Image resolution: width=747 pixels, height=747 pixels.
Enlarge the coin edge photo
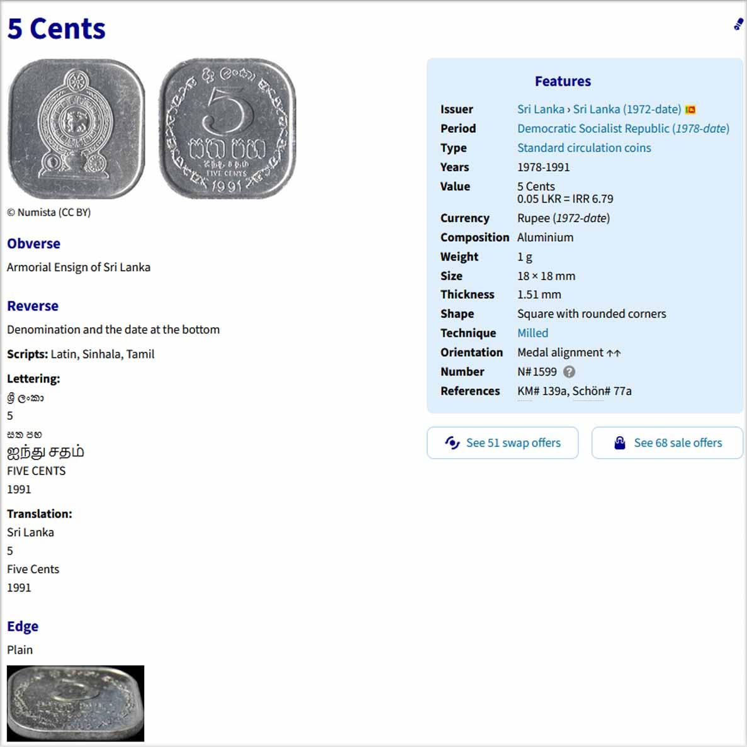[76, 703]
